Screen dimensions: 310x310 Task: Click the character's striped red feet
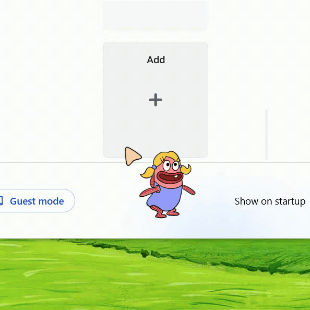click(x=165, y=212)
